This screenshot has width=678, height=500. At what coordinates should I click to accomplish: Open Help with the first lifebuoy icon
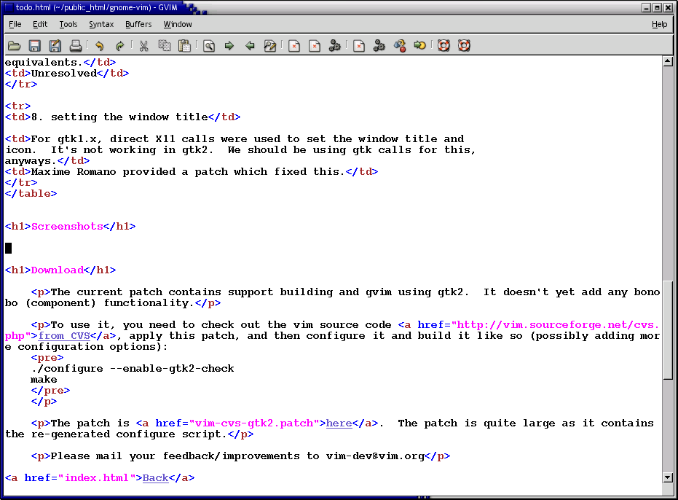pyautogui.click(x=444, y=45)
